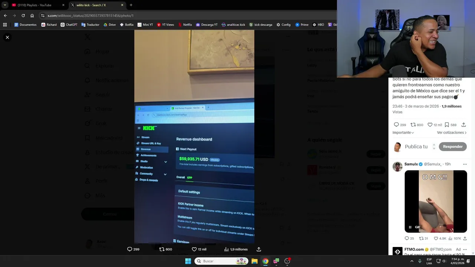The width and height of the screenshot is (475, 267).
Task: Repost icon showing 600 under the photo
Action: click(x=162, y=249)
